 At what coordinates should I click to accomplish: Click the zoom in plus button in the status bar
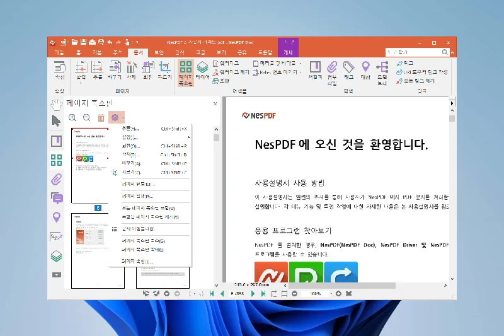click(x=338, y=294)
